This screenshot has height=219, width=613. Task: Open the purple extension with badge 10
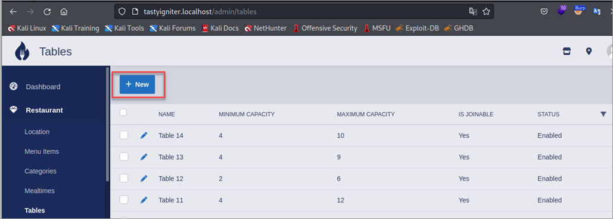click(x=562, y=11)
